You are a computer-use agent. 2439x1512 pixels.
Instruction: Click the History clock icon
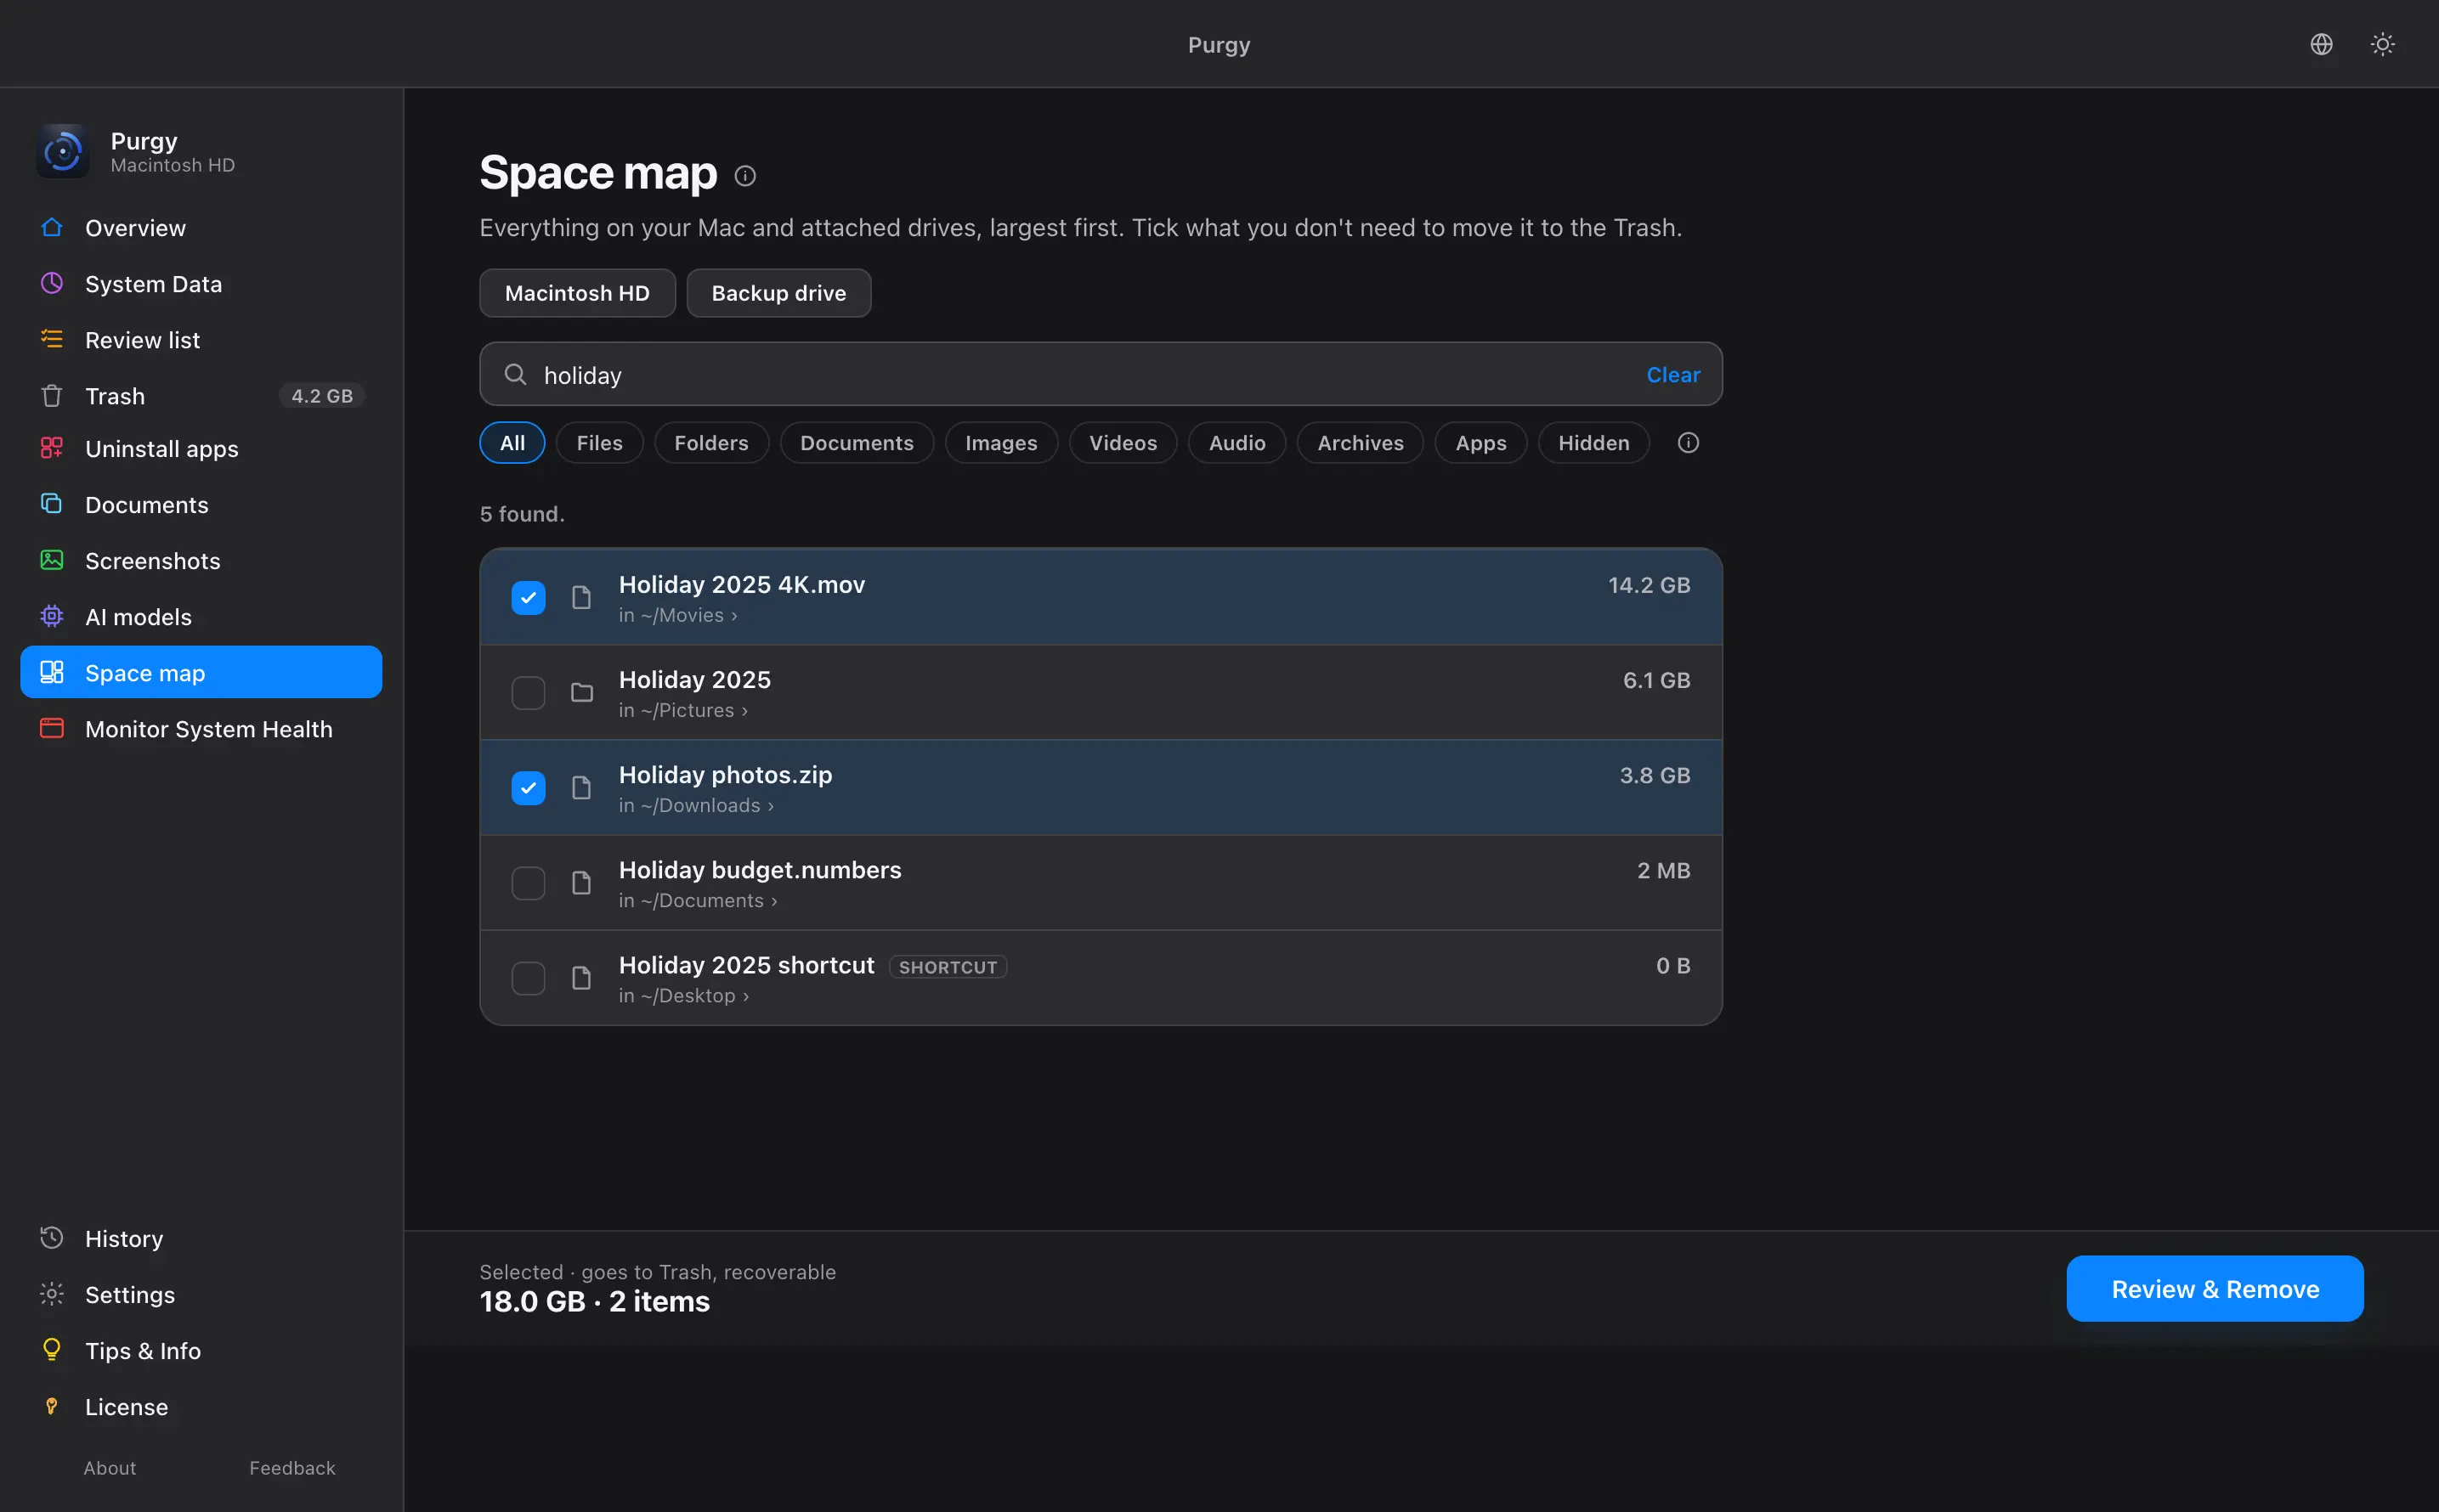tap(52, 1238)
